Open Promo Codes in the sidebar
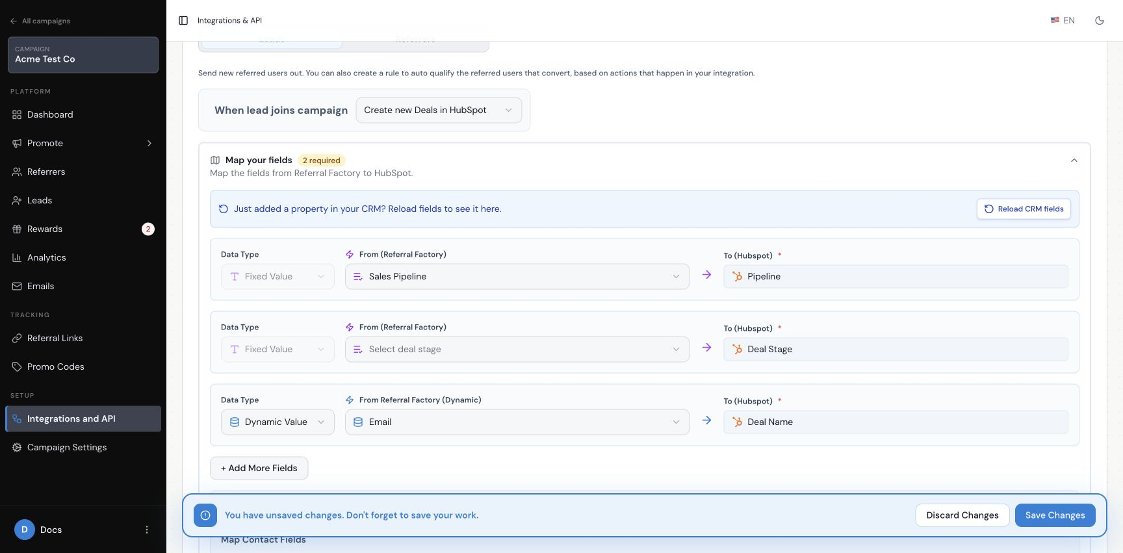The height and width of the screenshot is (553, 1123). [83, 367]
